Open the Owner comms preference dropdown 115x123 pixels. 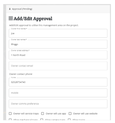[x=58, y=104]
